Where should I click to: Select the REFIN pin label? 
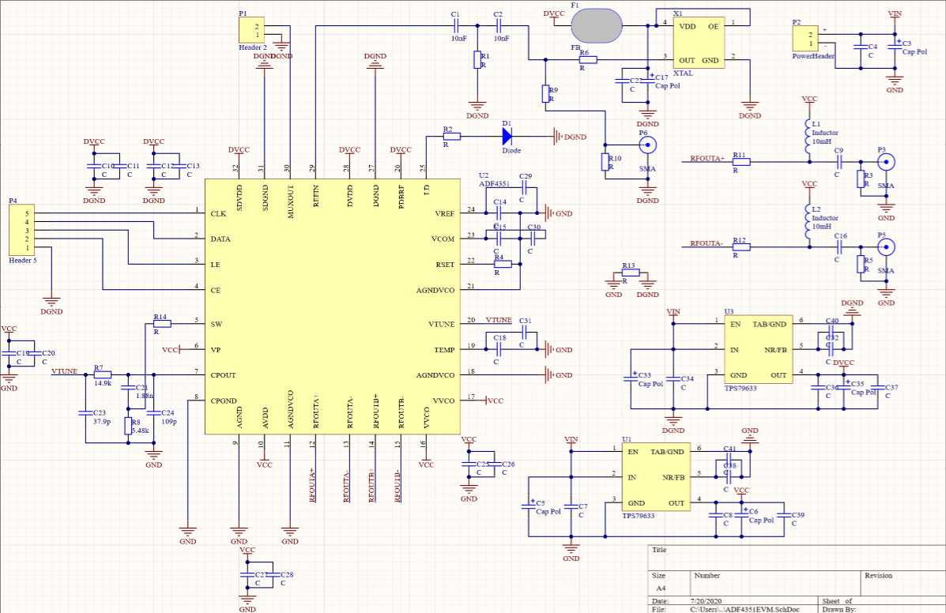tap(316, 196)
